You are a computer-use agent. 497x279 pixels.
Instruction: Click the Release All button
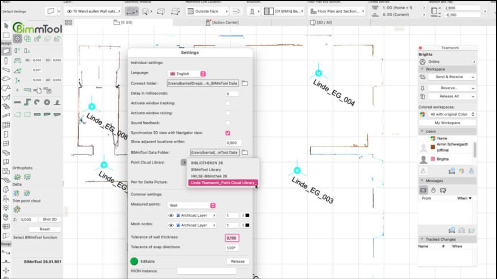452,96
